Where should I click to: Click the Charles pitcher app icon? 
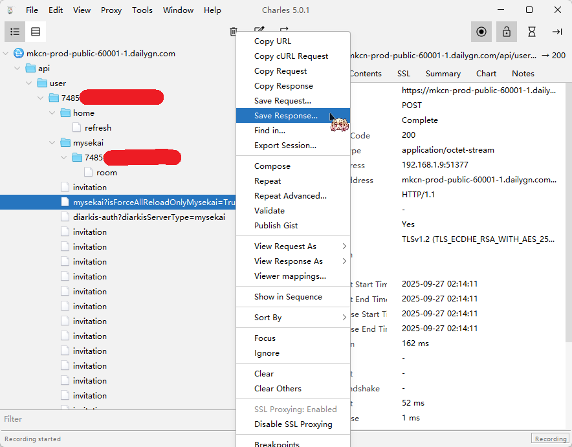10,10
